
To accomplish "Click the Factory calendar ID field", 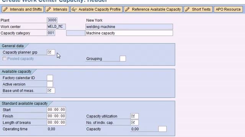I will [x=50, y=78].
